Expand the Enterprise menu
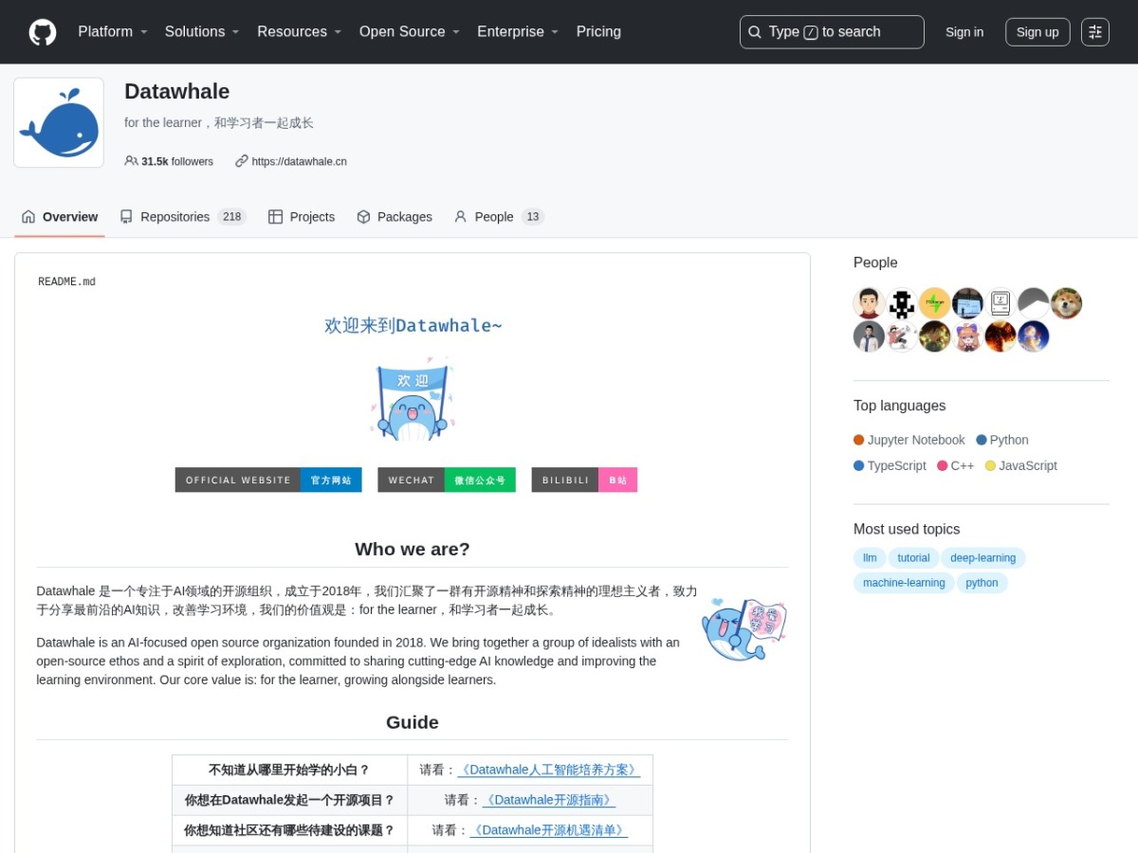This screenshot has width=1138, height=853. tap(518, 31)
